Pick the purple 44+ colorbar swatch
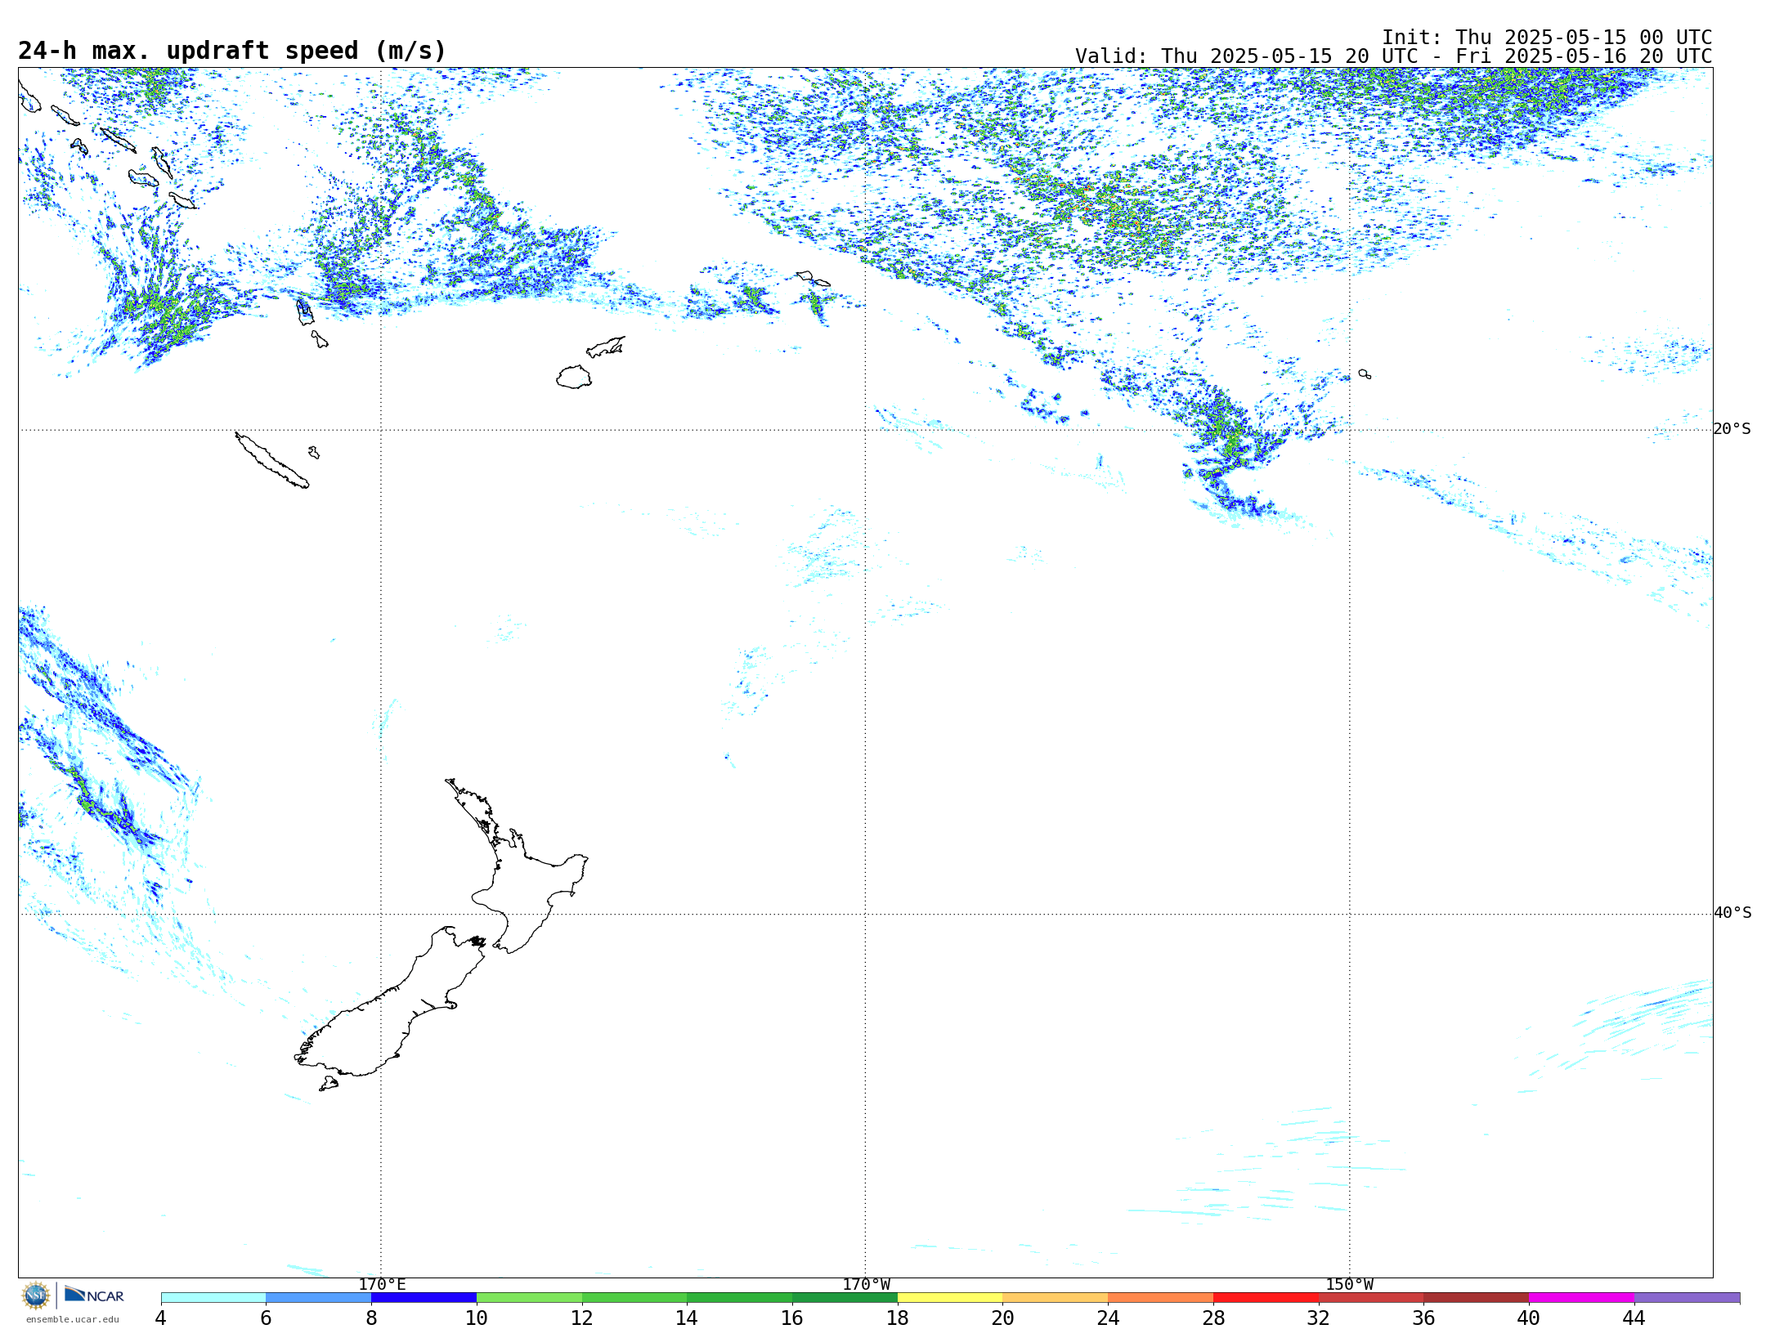 pyautogui.click(x=1687, y=1298)
